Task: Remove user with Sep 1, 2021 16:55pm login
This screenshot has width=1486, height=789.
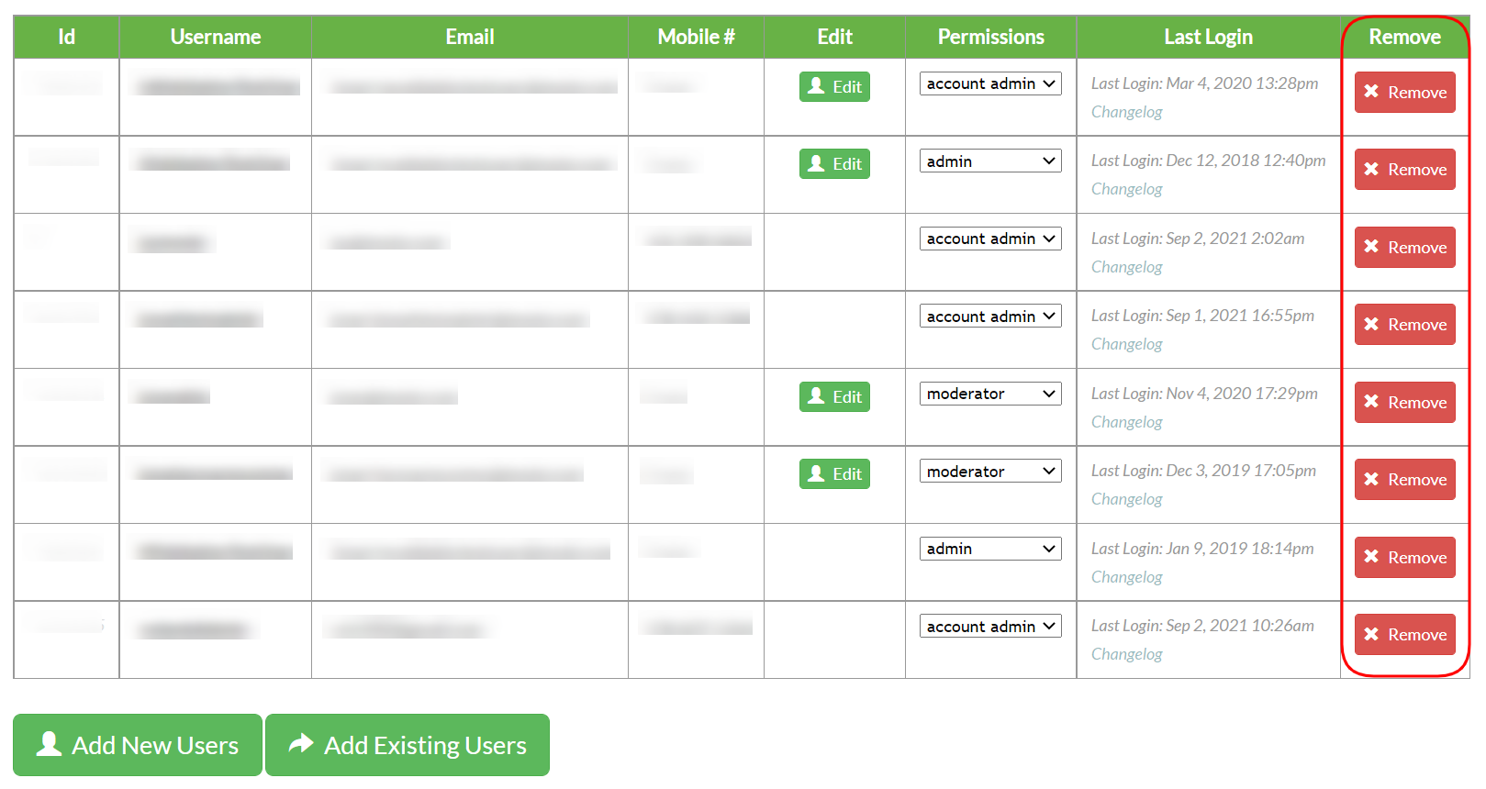Action: tap(1404, 325)
